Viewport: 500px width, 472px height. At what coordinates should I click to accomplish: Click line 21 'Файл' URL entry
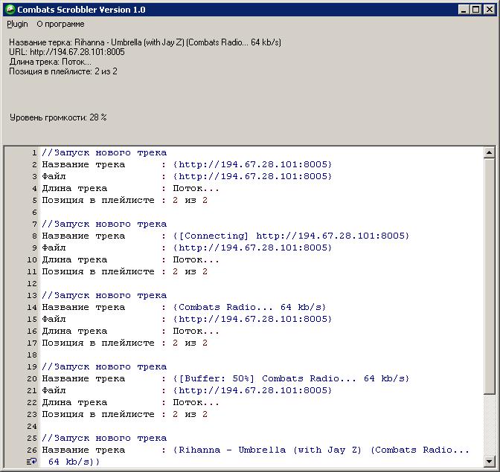pos(187,391)
